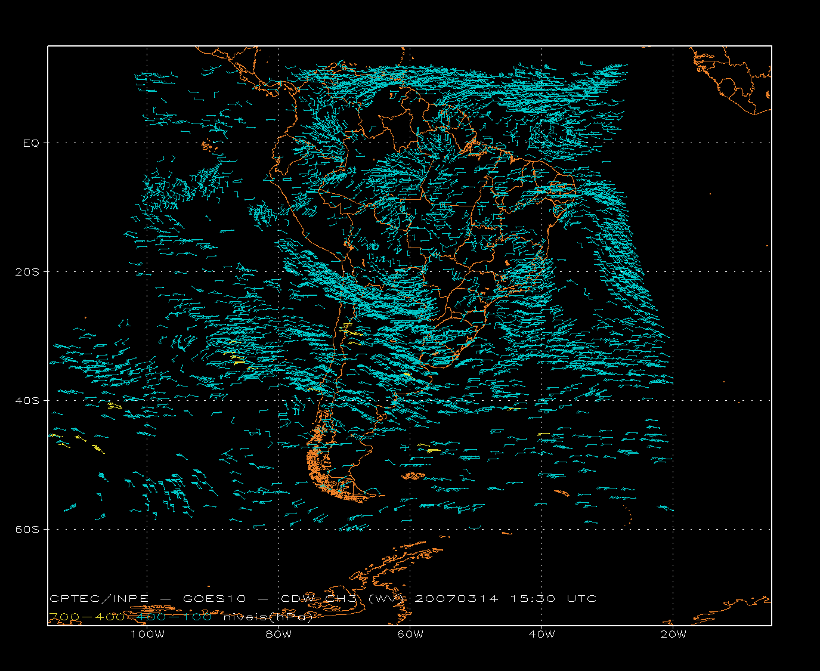Click the 100W longitude label
Viewport: 820px width, 671px height.
(147, 634)
